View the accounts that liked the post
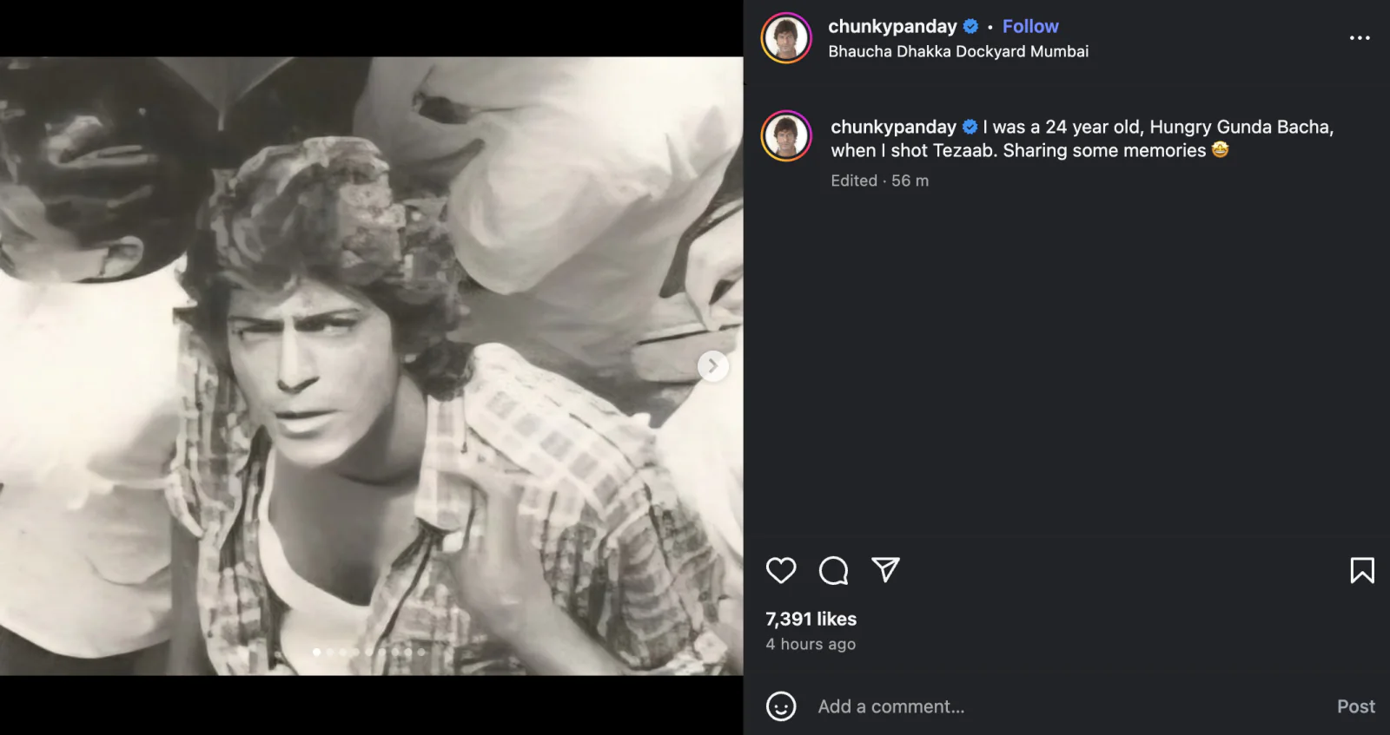The height and width of the screenshot is (735, 1390). [x=809, y=619]
